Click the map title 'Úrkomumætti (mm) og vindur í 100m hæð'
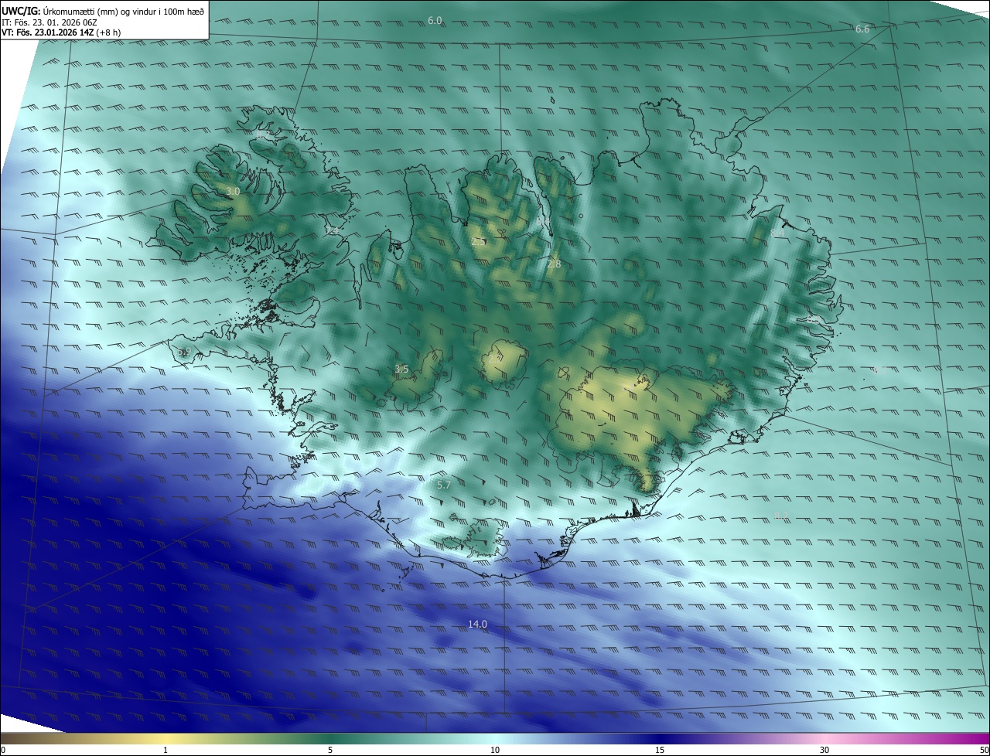990x756 pixels. pyautogui.click(x=125, y=11)
